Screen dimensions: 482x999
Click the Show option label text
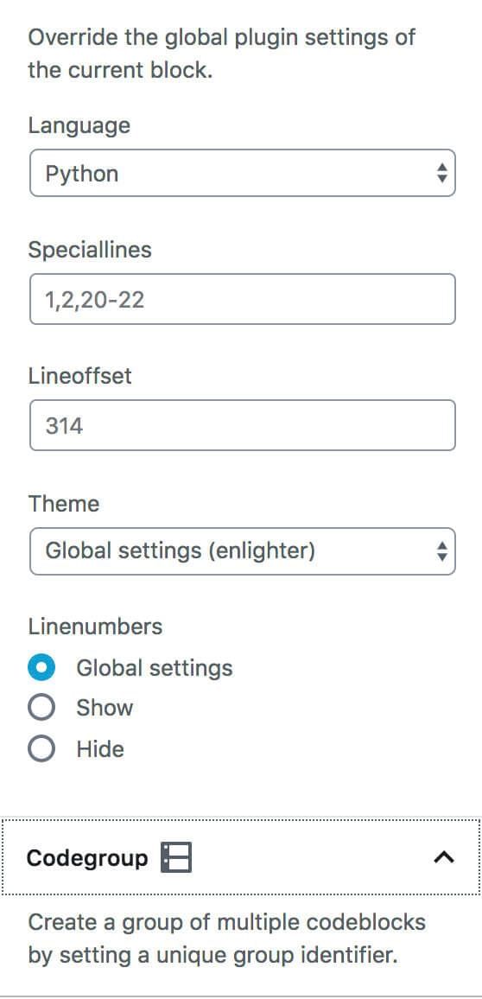tap(105, 708)
